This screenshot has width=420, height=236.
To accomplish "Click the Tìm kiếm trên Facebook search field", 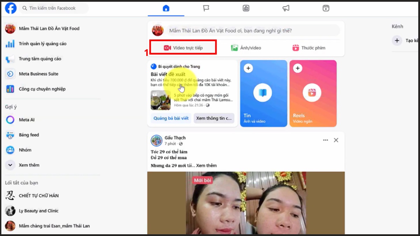I will (52, 8).
